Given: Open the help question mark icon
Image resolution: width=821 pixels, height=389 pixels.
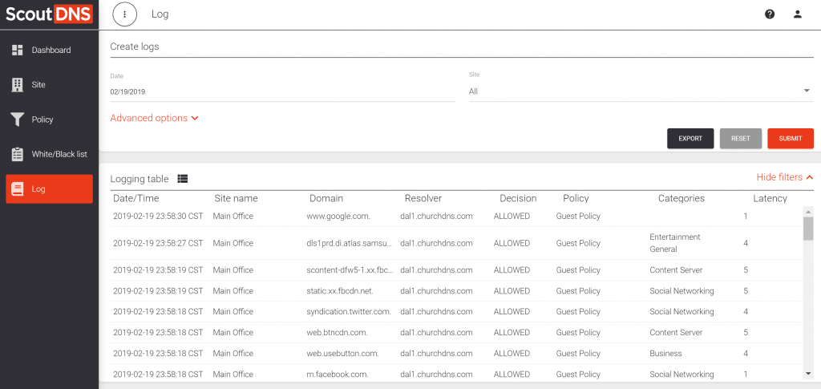Looking at the screenshot, I should click(x=770, y=14).
